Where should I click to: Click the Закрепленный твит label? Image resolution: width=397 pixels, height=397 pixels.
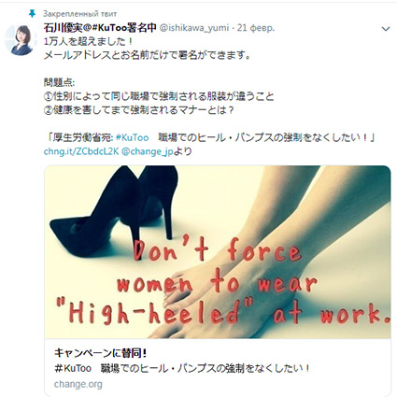[x=80, y=14]
